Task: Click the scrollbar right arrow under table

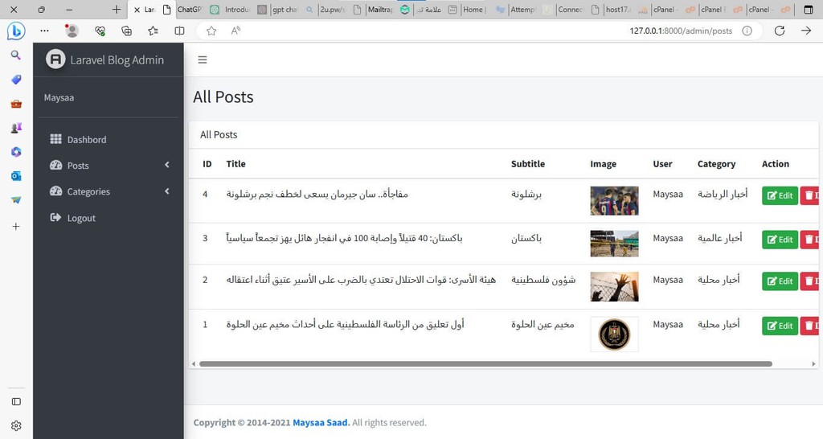Action: [814, 363]
